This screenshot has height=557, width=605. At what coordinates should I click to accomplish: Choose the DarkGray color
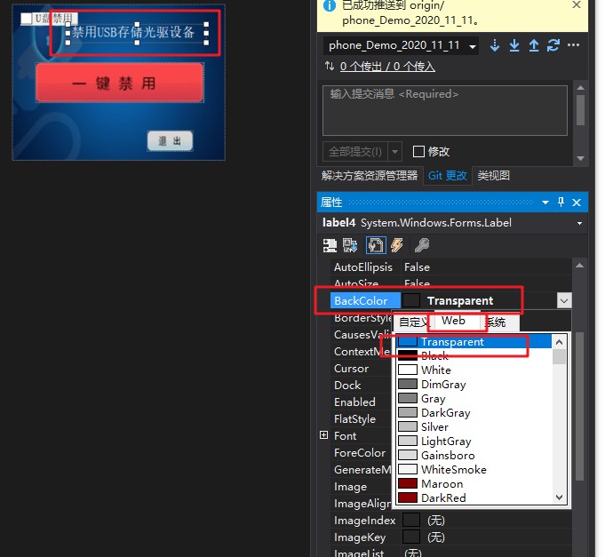[474, 413]
